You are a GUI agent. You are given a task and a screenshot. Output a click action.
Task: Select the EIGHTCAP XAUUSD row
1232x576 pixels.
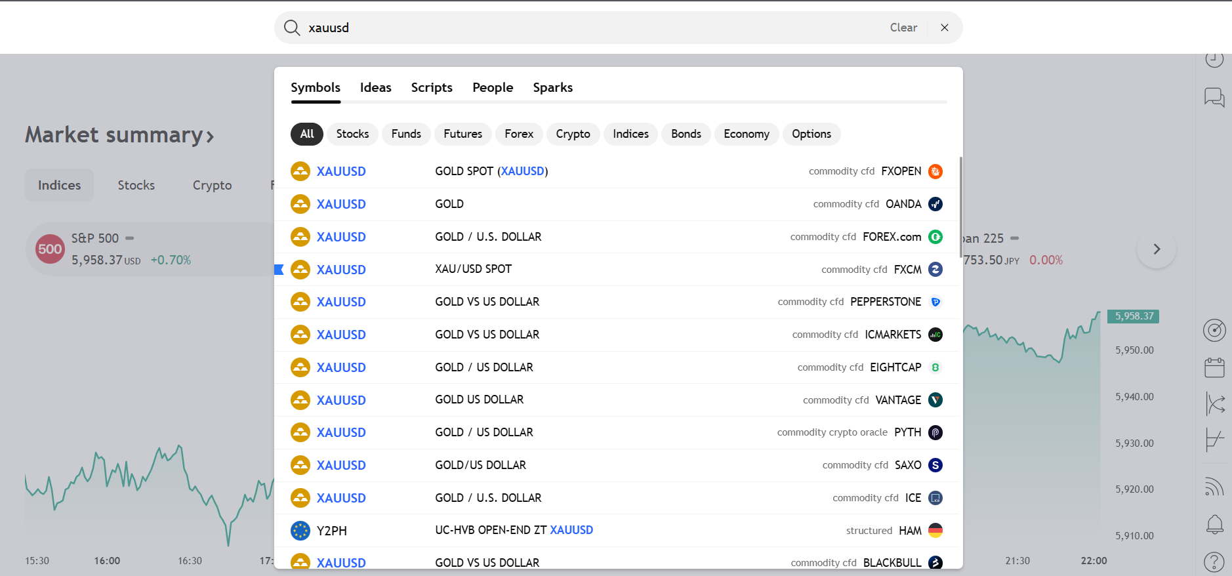[617, 367]
